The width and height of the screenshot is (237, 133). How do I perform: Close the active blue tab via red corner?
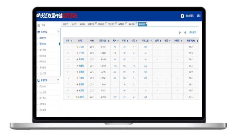146,23
